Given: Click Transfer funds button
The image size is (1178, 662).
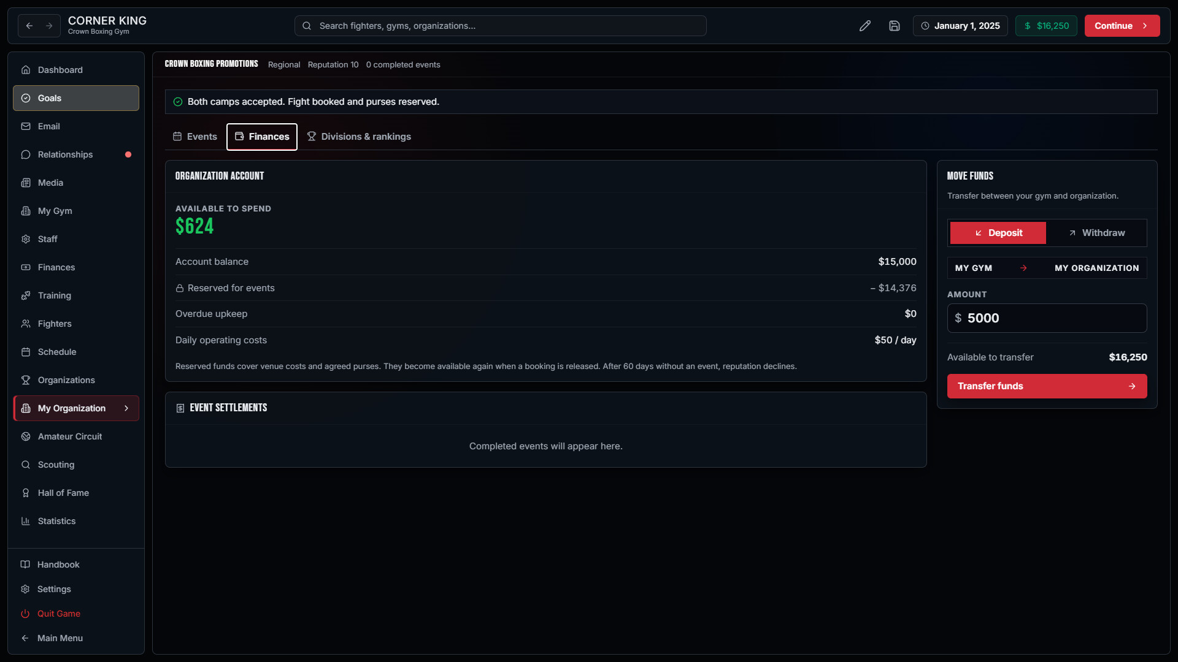Looking at the screenshot, I should click(x=1047, y=386).
